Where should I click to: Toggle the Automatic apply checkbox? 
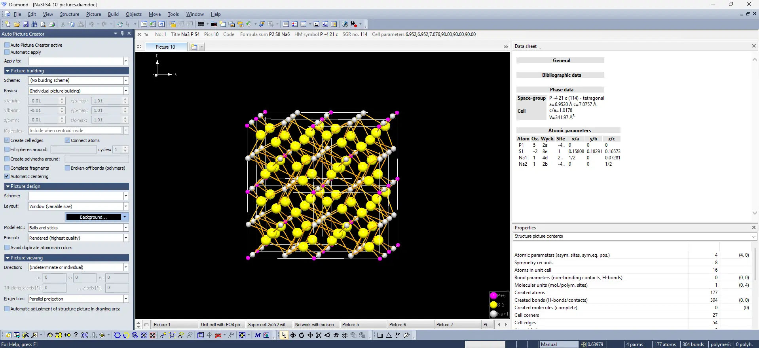[x=7, y=52]
